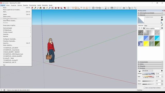Click the Zoom Extents tool
The image size is (165, 93).
[52, 8]
